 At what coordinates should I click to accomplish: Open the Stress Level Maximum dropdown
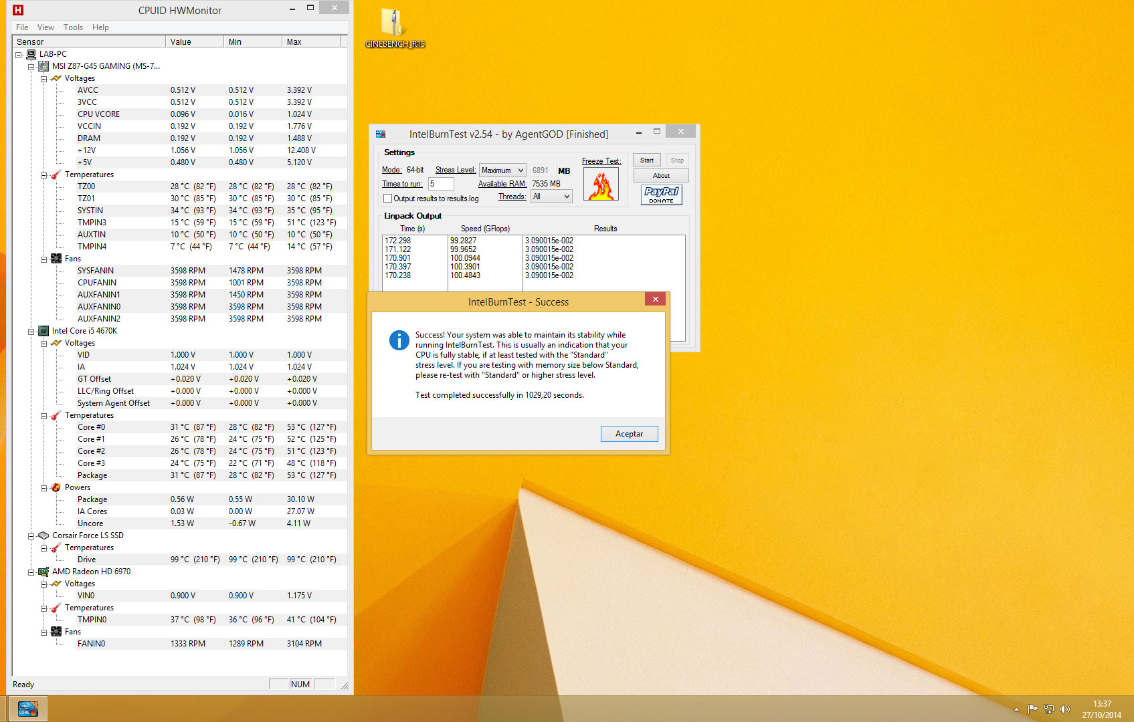tap(502, 170)
